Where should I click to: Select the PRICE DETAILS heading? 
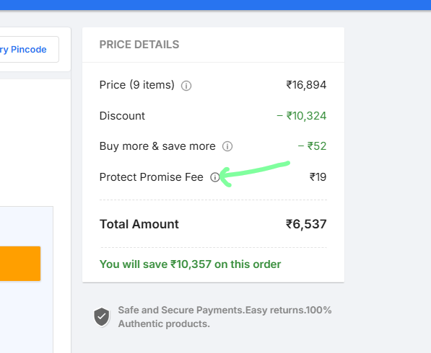click(x=139, y=45)
